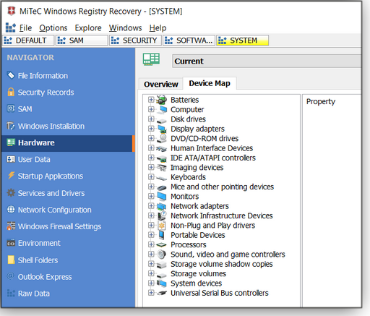Click the Computer device icon
Image resolution: width=370 pixels, height=316 pixels.
coord(161,109)
